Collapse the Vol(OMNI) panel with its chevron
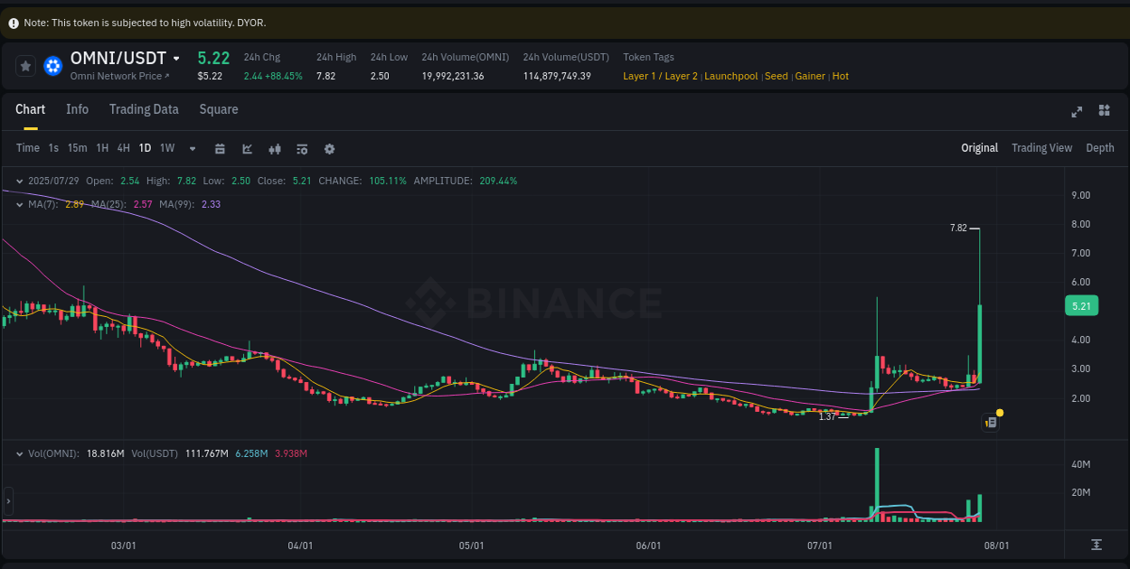Screen dimensions: 1130x569 click(18, 453)
